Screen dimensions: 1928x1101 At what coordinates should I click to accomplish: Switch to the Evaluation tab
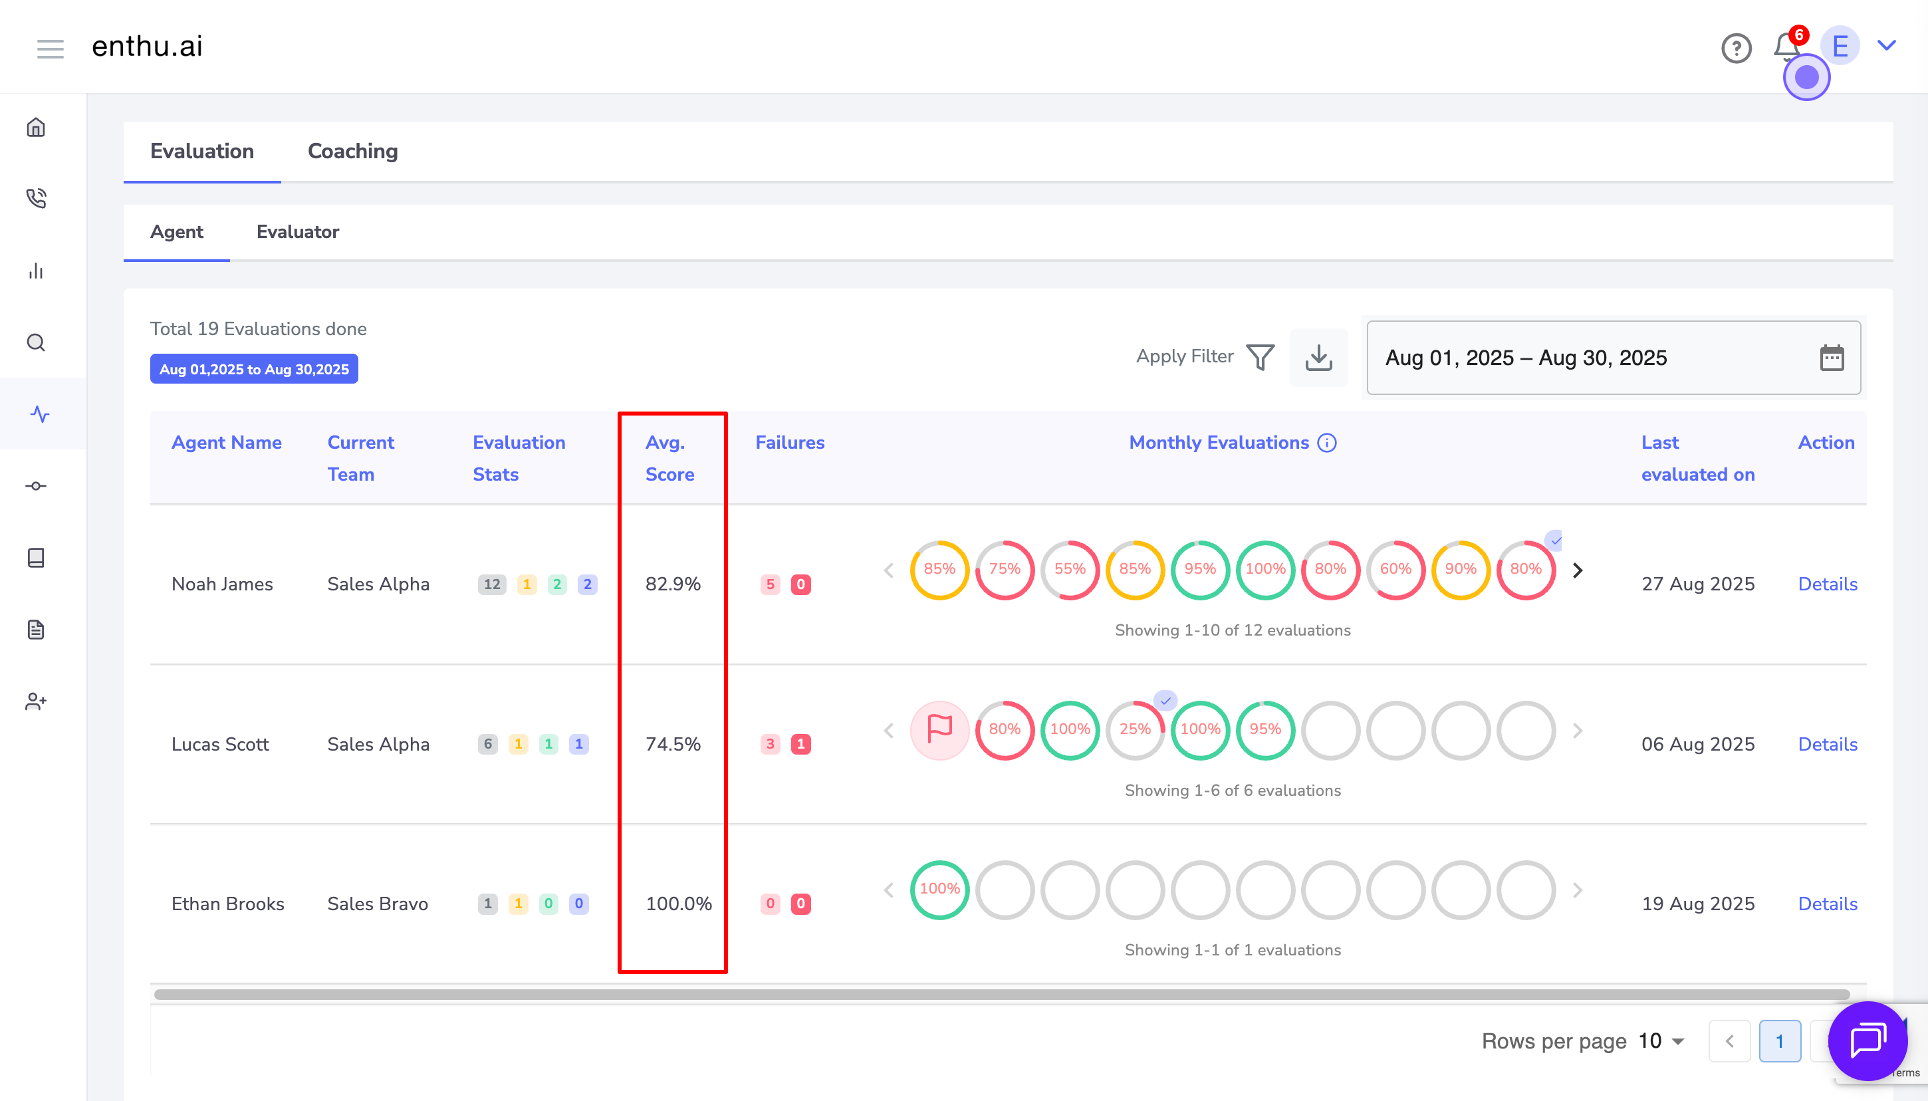click(x=202, y=151)
